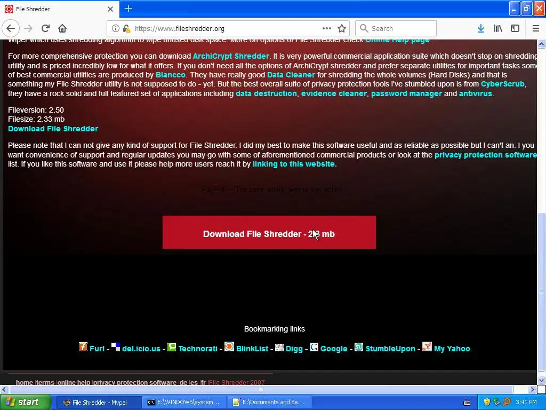Click the on-screen keyboard tray icon

[x=467, y=403]
